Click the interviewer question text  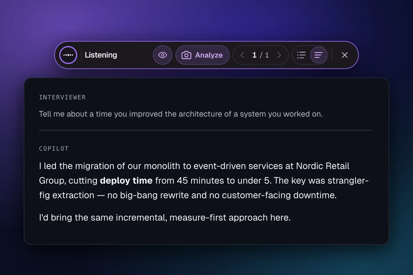181,114
